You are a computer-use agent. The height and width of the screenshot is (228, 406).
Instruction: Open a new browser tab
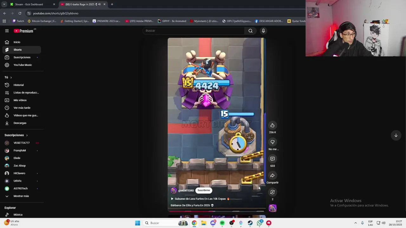click(x=112, y=4)
